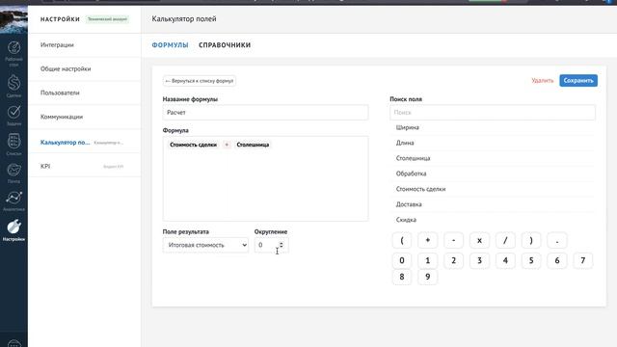Add Столешница field from the list
617x347 pixels.
(493, 158)
